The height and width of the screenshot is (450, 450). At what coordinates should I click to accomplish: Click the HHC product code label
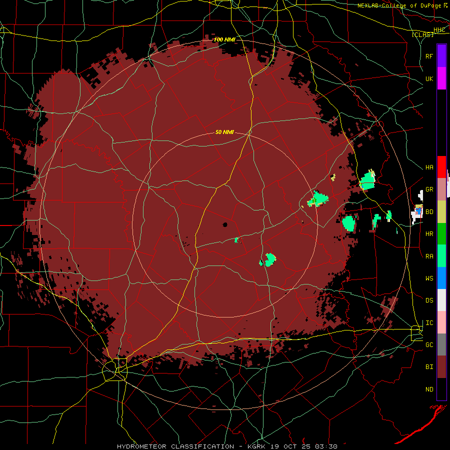pos(439,30)
